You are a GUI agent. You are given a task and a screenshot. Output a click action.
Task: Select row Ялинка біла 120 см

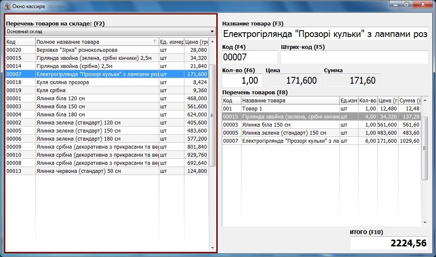pyautogui.click(x=107, y=98)
